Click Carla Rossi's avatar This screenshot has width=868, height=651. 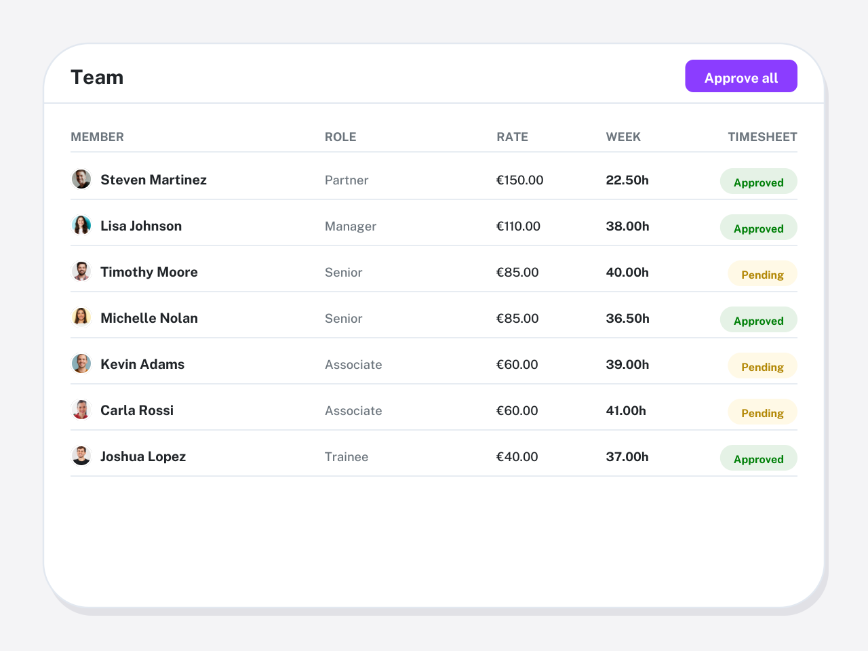pyautogui.click(x=81, y=410)
